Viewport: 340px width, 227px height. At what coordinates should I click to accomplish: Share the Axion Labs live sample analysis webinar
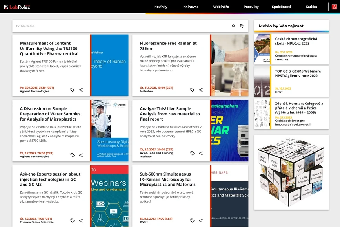coord(201,153)
